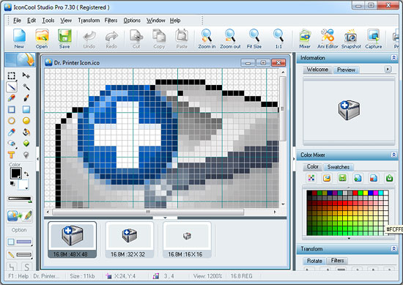
Task: Collapse the Transform panel
Action: tap(393, 248)
